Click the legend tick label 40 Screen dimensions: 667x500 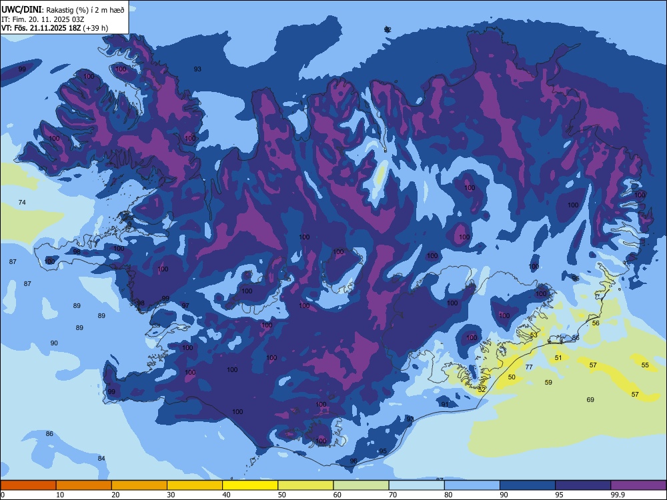pos(227,495)
